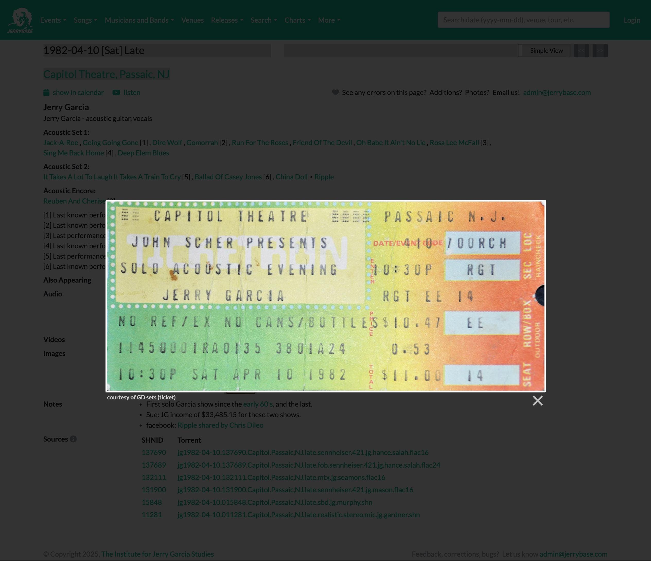Select the 1982-04-10 [Sat] Late heading
This screenshot has width=651, height=561.
94,50
